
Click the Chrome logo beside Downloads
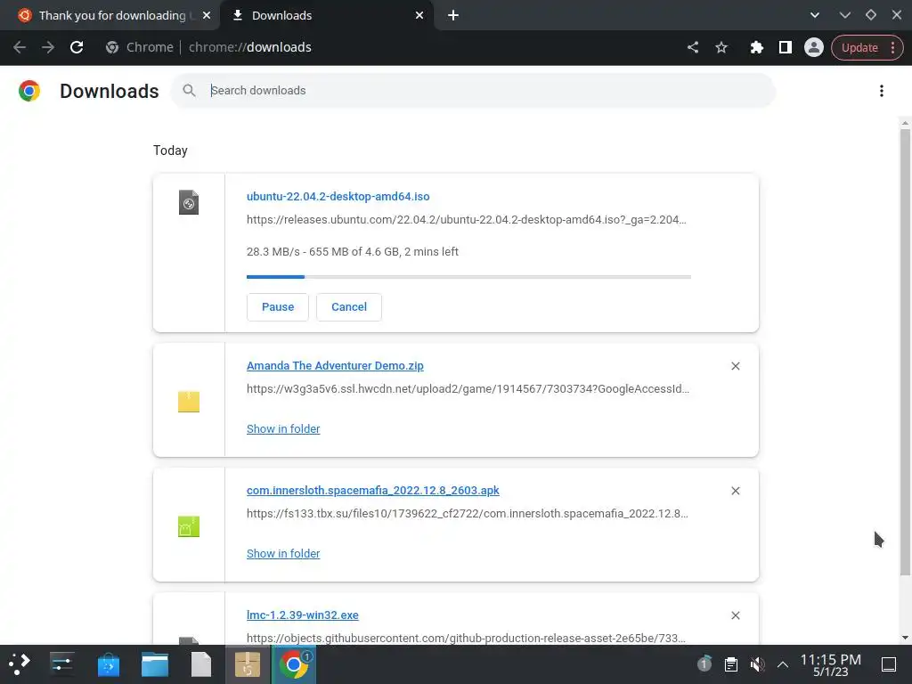[x=29, y=91]
